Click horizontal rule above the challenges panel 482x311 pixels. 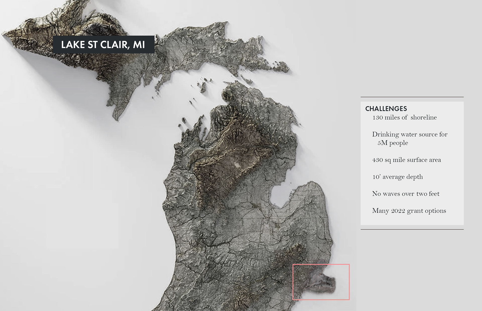coord(412,97)
